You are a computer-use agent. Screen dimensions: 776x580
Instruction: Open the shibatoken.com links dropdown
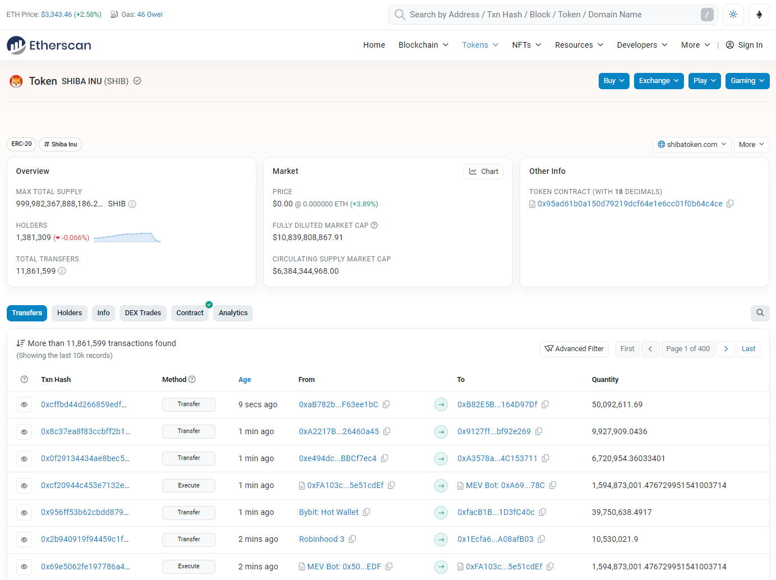692,144
